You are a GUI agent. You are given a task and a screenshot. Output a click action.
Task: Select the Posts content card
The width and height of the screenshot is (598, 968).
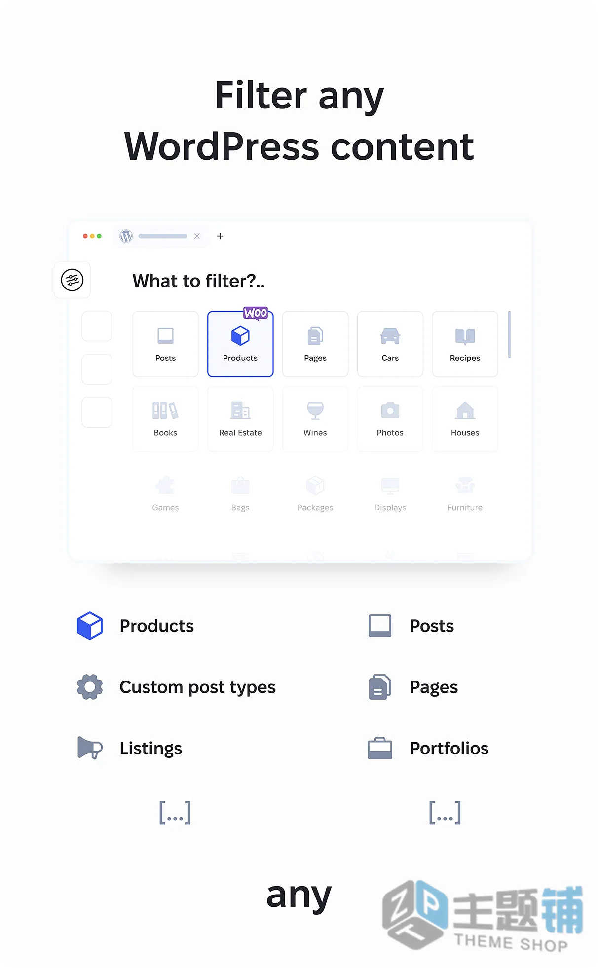point(165,344)
